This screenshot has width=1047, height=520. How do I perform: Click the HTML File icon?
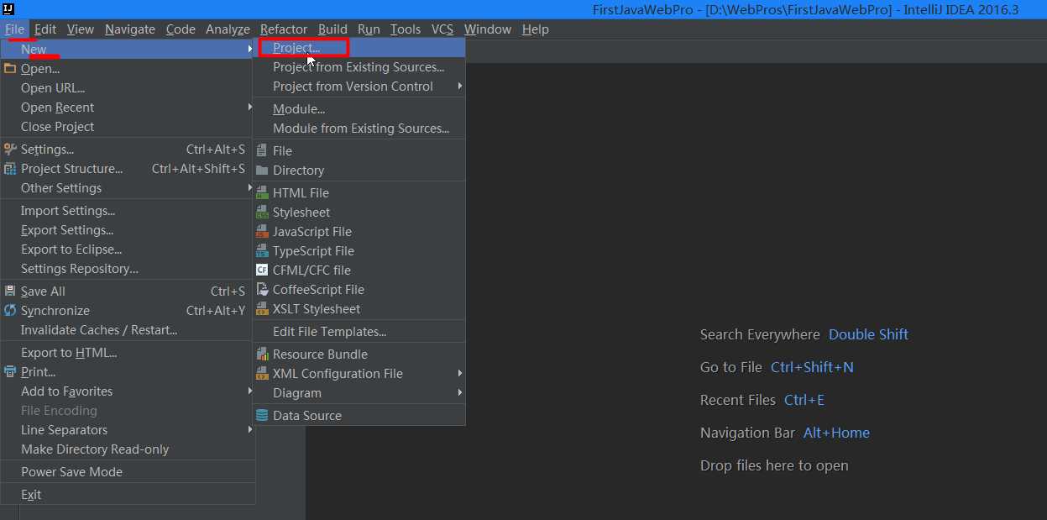tap(262, 193)
